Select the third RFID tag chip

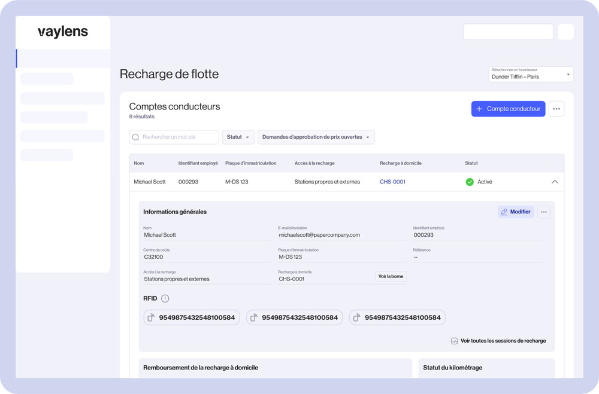pyautogui.click(x=397, y=317)
